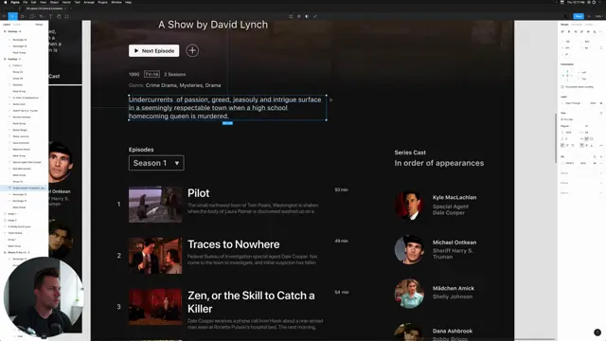Remove the fill with minus icon

pyautogui.click(x=601, y=163)
